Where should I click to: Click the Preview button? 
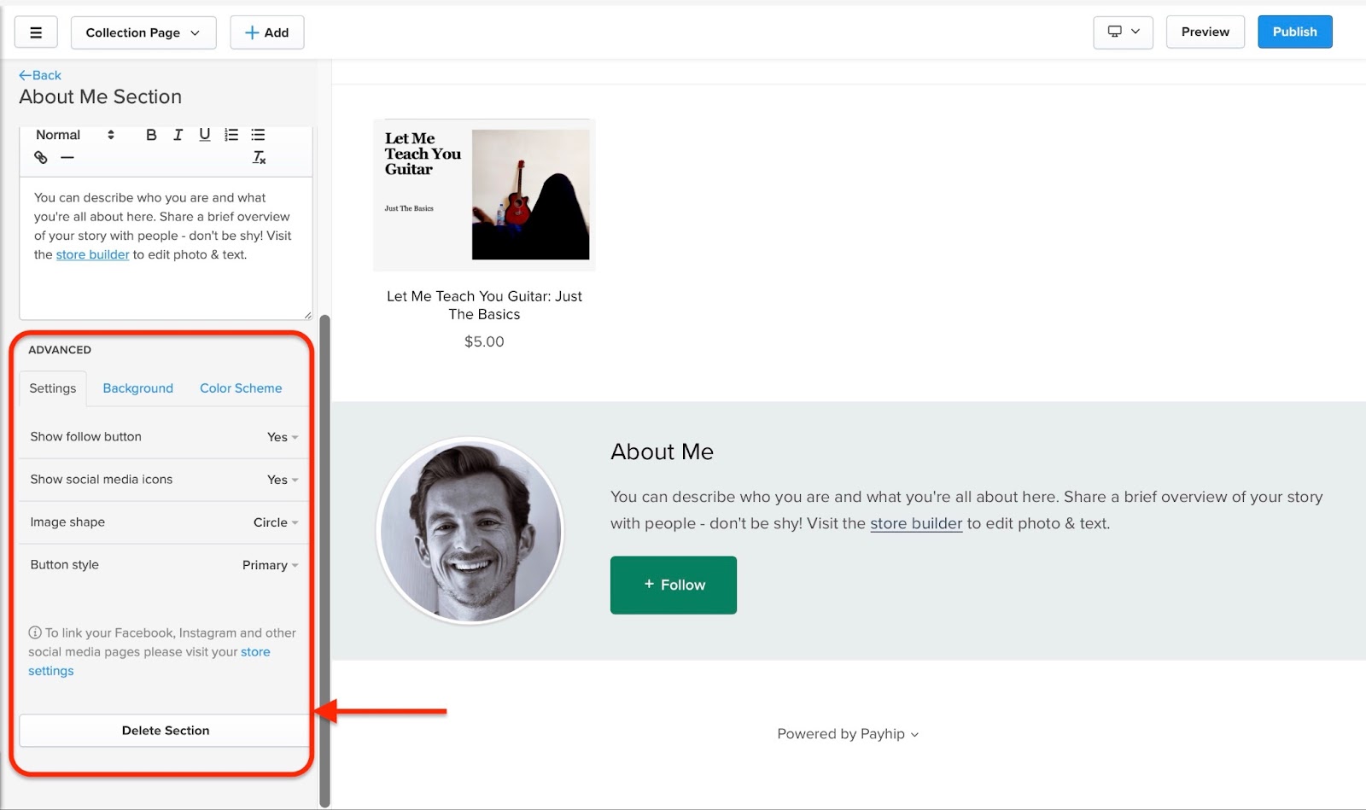(x=1205, y=32)
